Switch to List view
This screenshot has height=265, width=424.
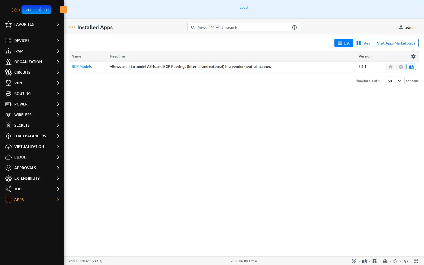[x=344, y=43]
